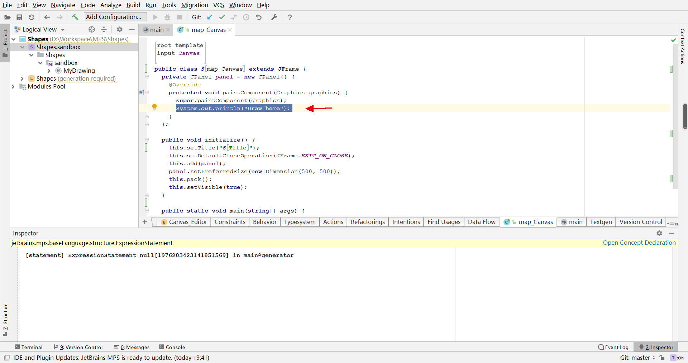The height and width of the screenshot is (363, 688).
Task: Switch to the Behavior tab
Action: click(x=264, y=222)
